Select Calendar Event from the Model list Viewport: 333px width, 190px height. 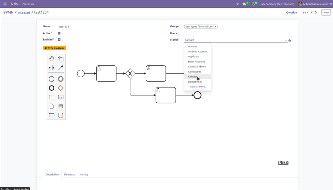pyautogui.click(x=198, y=67)
